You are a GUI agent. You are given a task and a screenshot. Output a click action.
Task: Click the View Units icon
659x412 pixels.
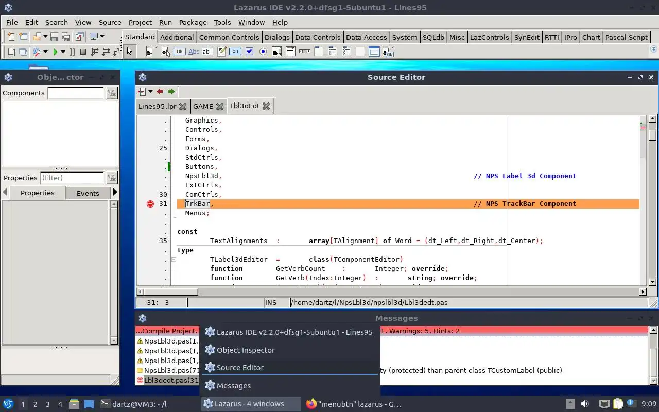click(x=11, y=51)
